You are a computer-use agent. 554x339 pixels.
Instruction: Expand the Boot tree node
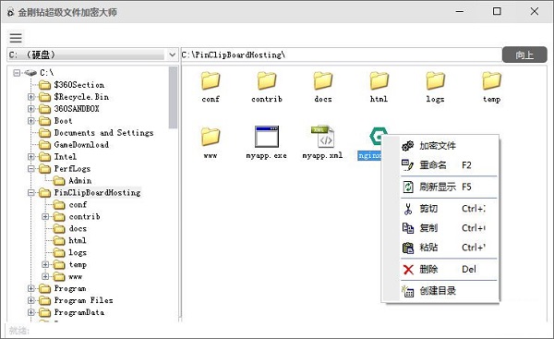[31, 121]
